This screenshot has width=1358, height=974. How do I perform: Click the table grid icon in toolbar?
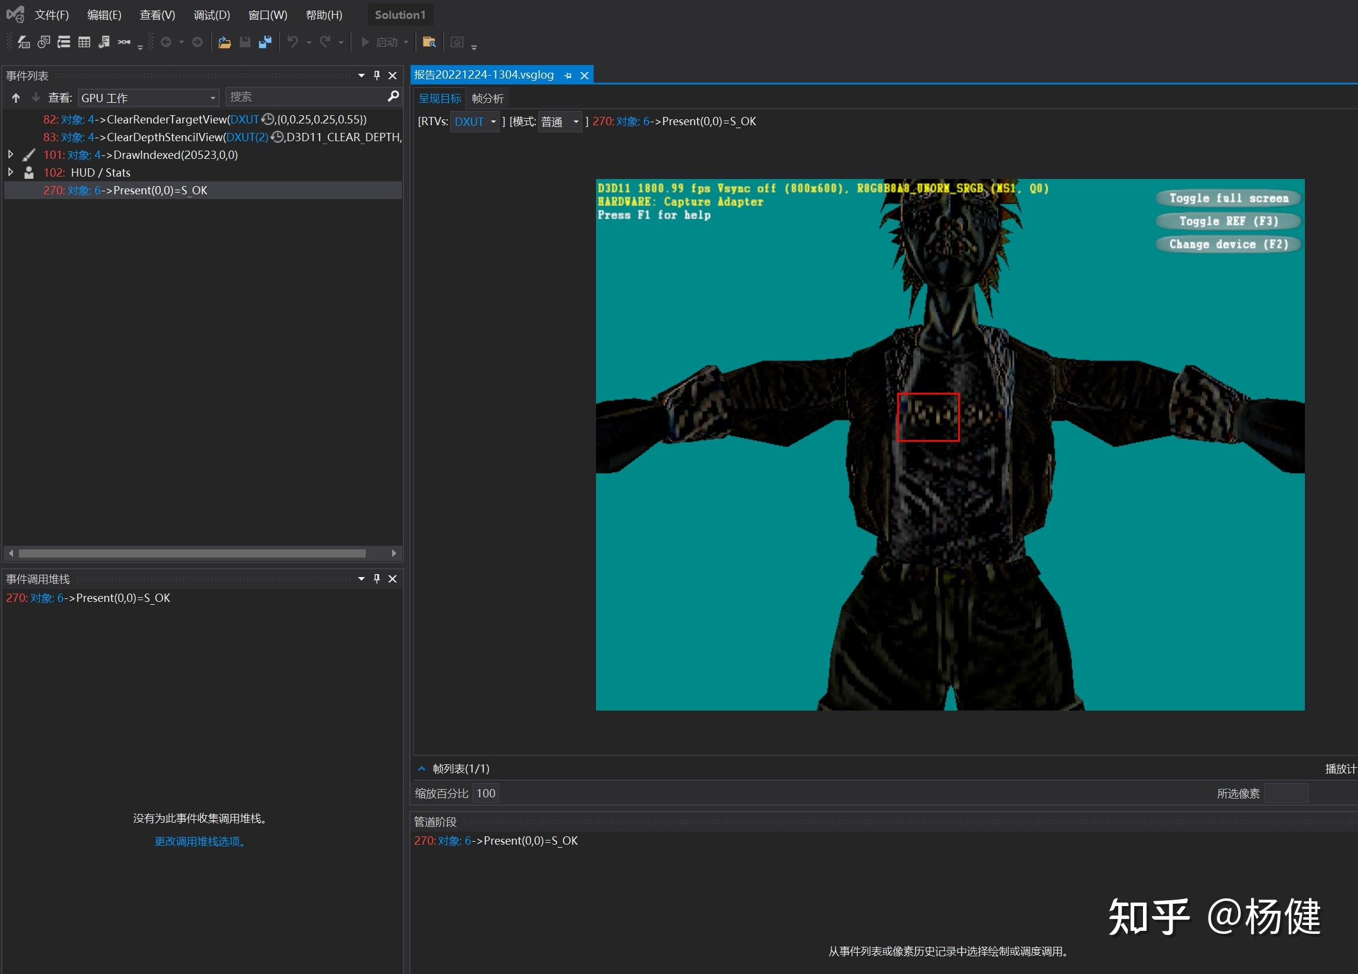(x=84, y=42)
